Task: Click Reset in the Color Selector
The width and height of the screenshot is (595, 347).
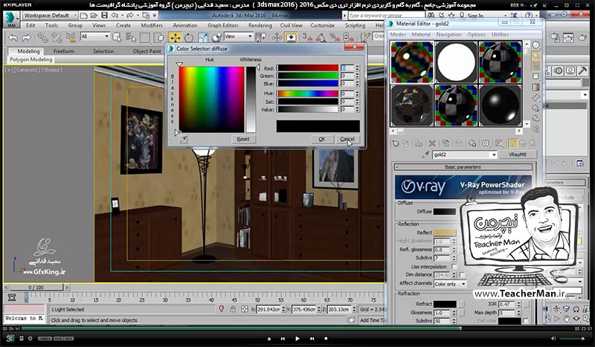Action: click(x=243, y=139)
